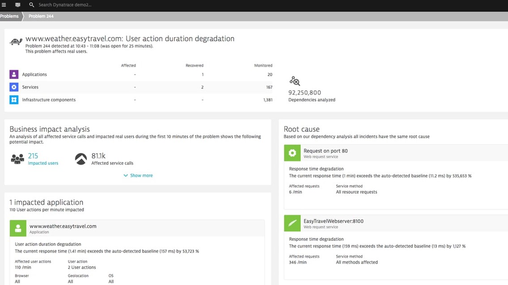The height and width of the screenshot is (285, 508).
Task: Click the apps grid icon in top bar
Action: [17, 5]
